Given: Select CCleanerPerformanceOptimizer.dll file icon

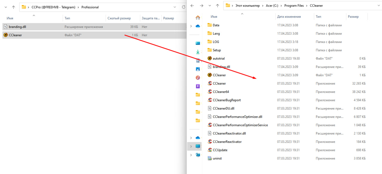Looking at the screenshot, I should click(210, 117).
